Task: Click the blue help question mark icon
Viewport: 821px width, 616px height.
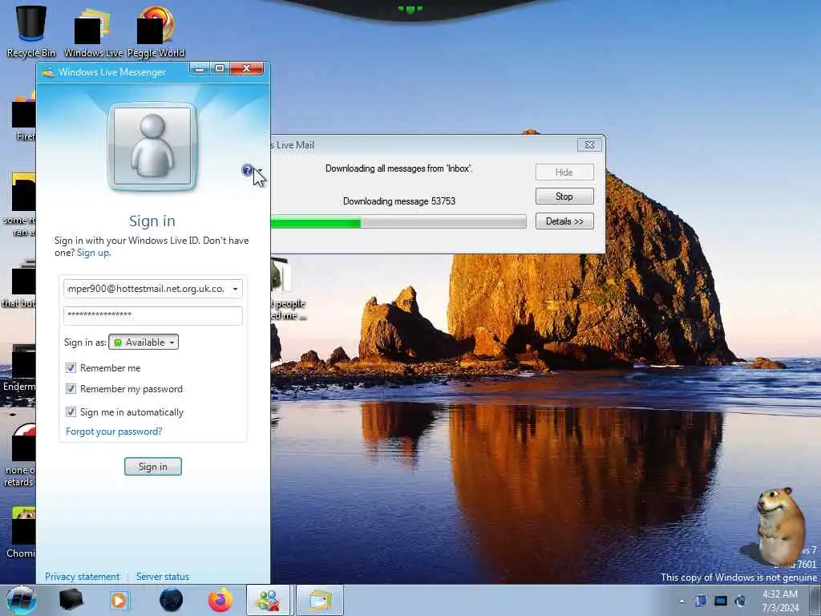Action: (247, 170)
